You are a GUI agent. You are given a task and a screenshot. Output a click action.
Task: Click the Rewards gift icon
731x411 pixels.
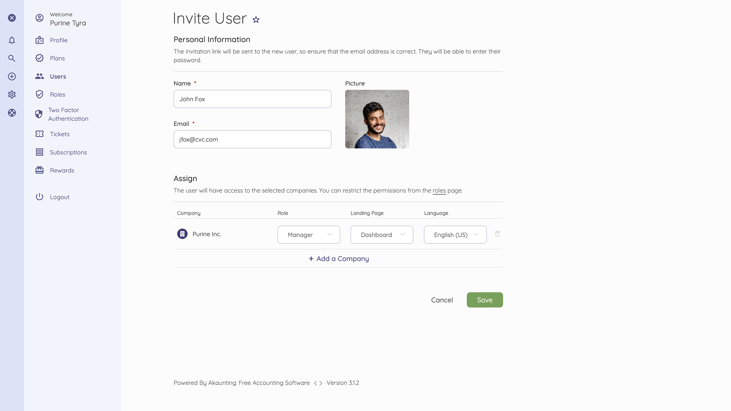[40, 170]
